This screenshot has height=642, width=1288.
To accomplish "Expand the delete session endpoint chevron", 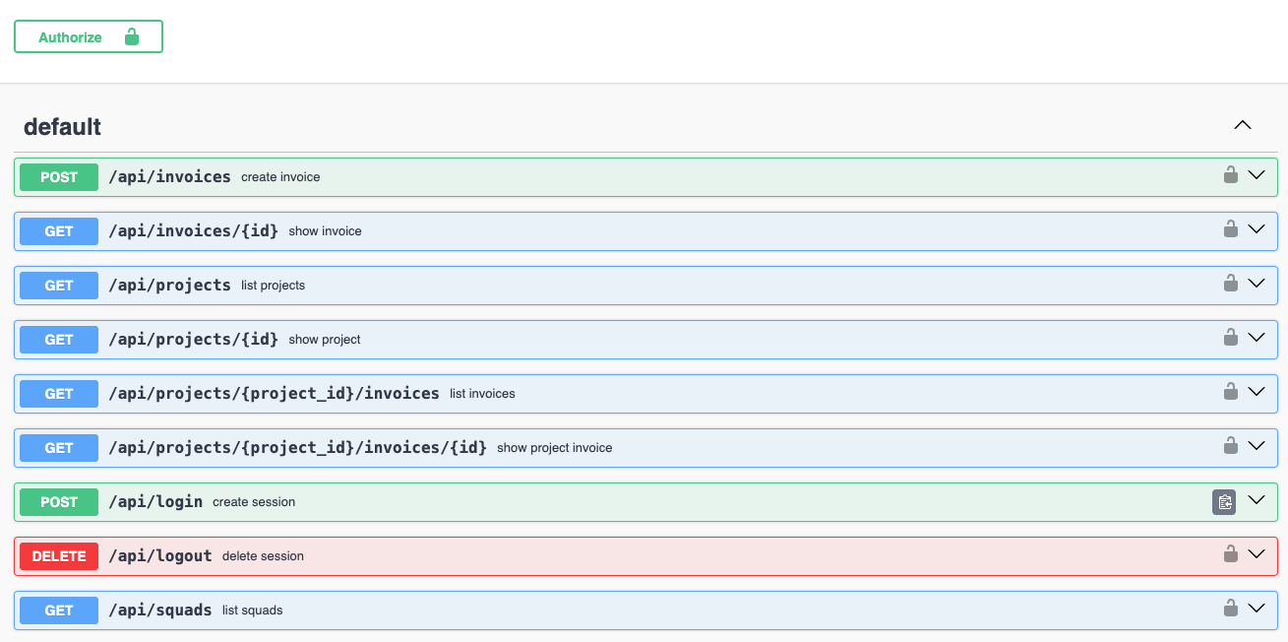I will coord(1256,554).
